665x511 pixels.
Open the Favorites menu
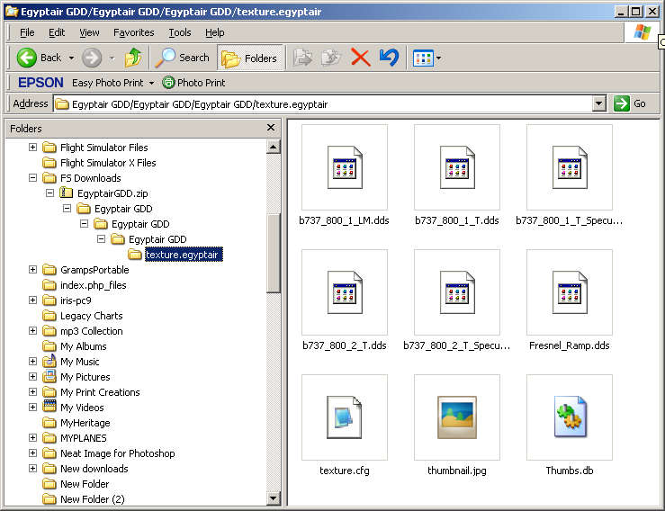(x=133, y=32)
